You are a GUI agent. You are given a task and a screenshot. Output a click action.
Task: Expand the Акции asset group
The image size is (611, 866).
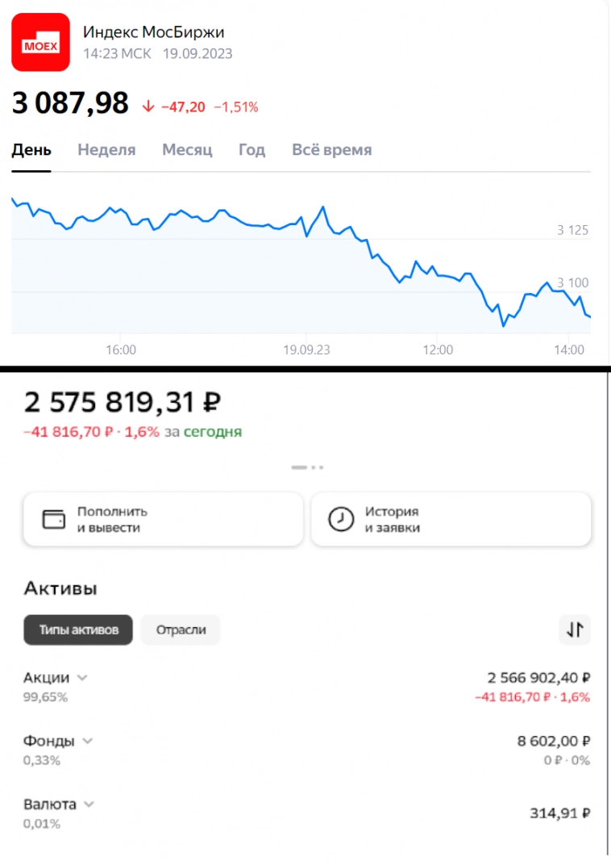(x=81, y=678)
